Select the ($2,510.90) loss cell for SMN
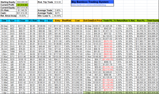Screen dimensions: 159x94 click(x=108, y=70)
